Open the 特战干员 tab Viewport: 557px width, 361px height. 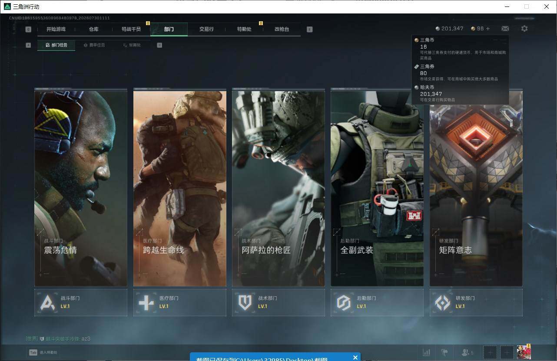coord(131,29)
